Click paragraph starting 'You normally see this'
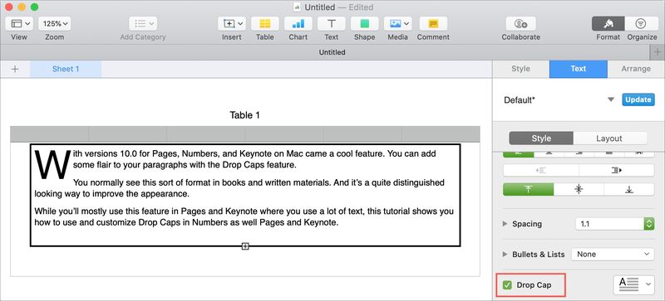This screenshot has height=301, width=665. click(x=239, y=188)
